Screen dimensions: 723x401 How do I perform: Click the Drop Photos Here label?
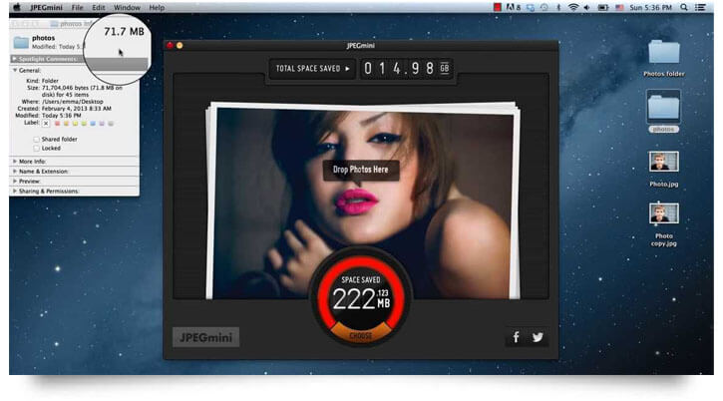[361, 170]
